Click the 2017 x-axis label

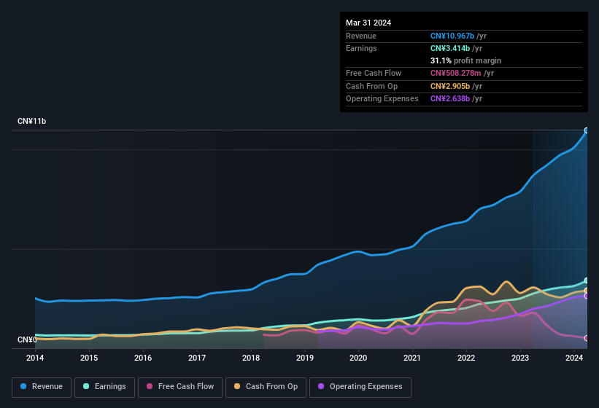coord(197,358)
